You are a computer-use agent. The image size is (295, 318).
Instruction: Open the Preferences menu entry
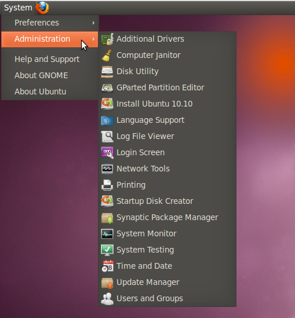pyautogui.click(x=50, y=23)
